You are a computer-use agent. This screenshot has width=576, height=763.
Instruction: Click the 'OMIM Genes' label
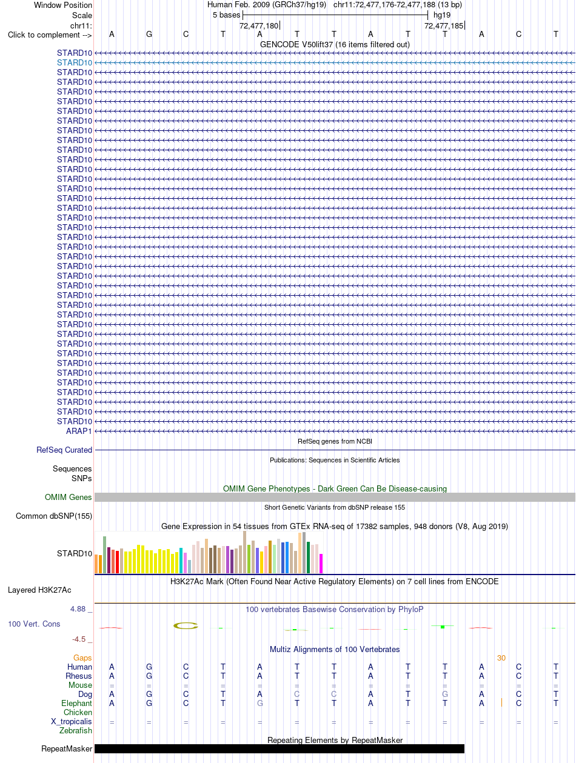point(69,498)
